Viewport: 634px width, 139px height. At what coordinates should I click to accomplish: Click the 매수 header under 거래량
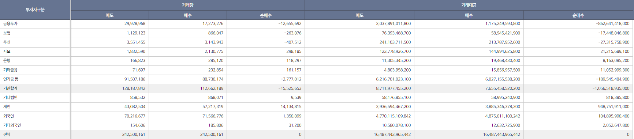[188, 15]
